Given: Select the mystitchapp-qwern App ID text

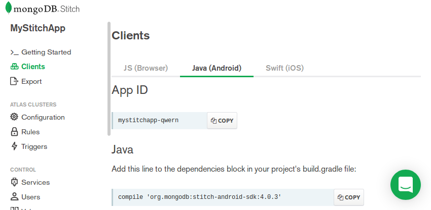Looking at the screenshot, I should click(148, 120).
